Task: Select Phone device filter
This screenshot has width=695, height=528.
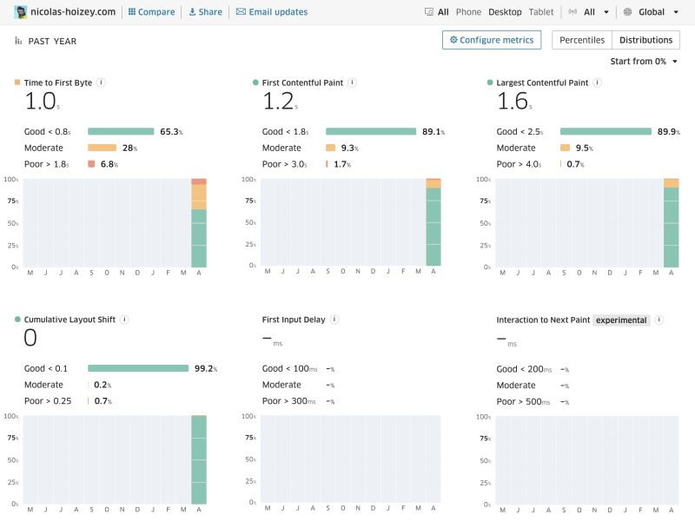Action: coord(468,12)
